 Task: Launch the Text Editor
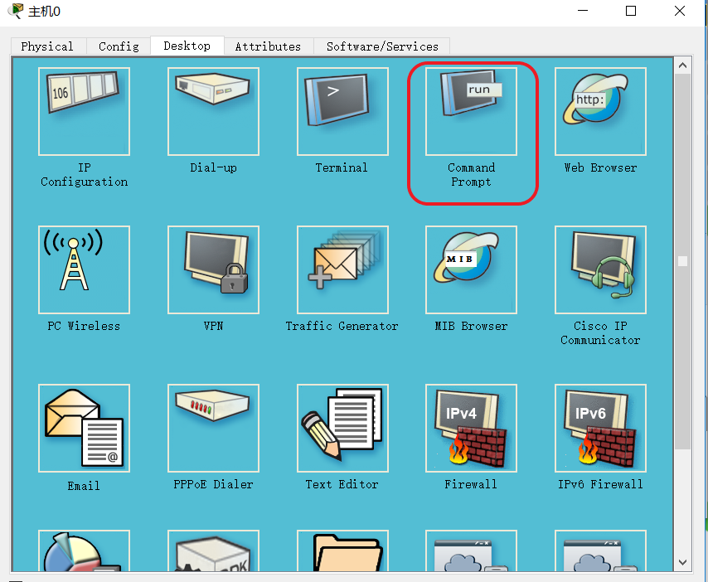[x=342, y=428]
